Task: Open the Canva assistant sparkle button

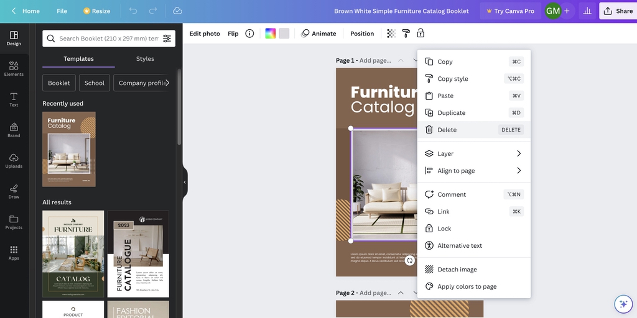Action: coord(623,304)
